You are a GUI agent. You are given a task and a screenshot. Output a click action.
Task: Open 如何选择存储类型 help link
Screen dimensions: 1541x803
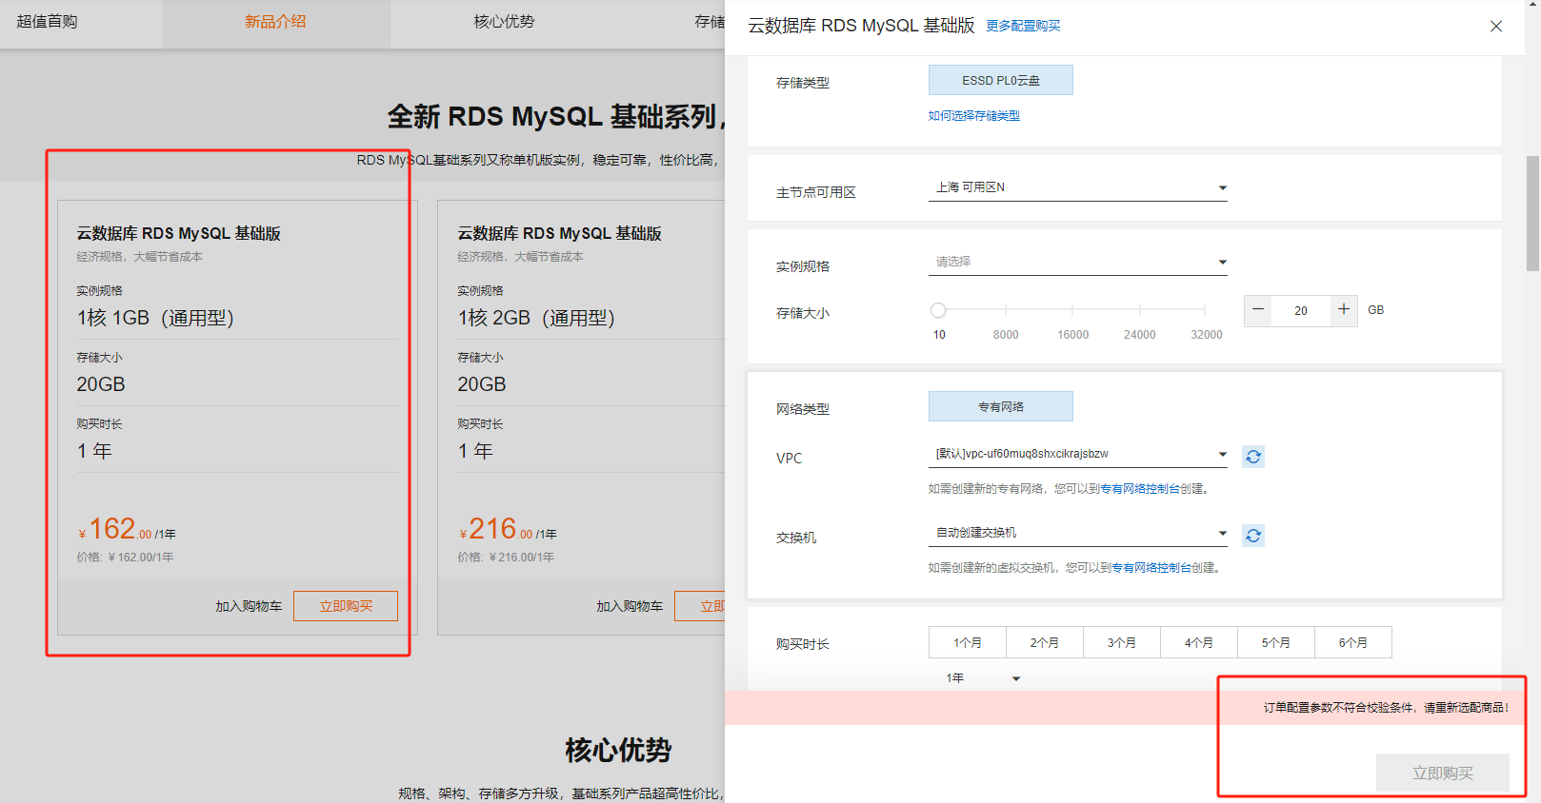point(974,116)
